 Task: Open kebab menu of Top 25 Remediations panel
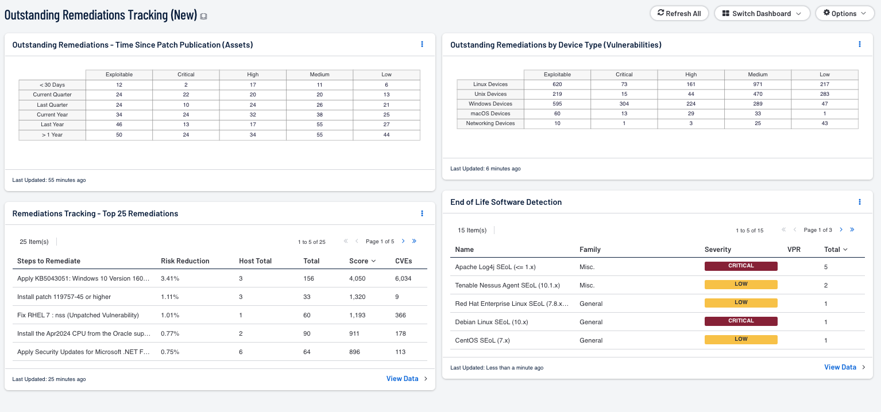tap(422, 213)
